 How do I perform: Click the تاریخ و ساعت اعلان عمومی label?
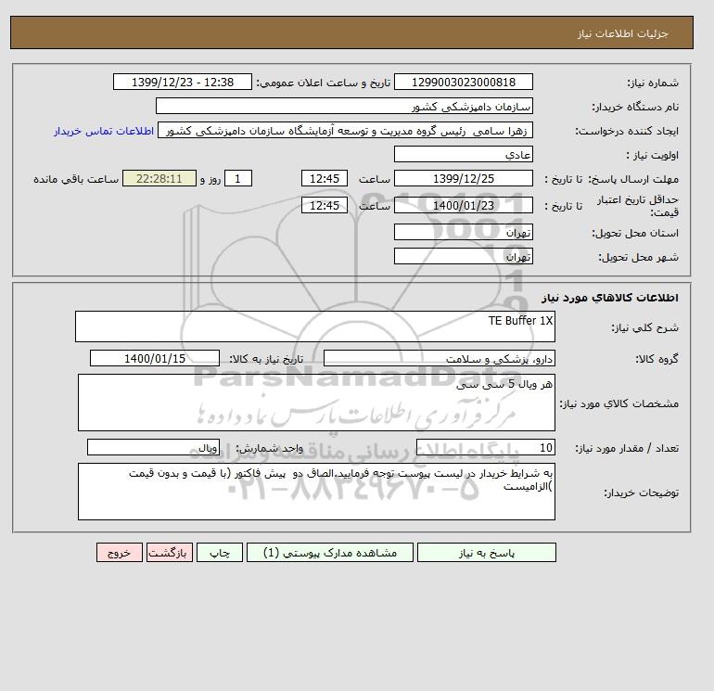324,83
